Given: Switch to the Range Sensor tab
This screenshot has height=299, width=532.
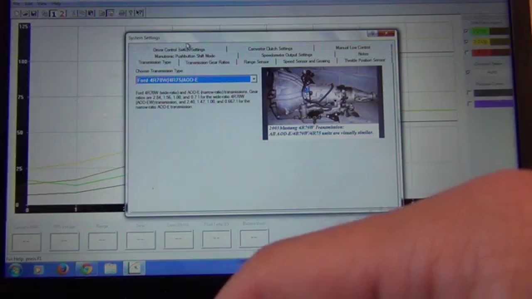Looking at the screenshot, I should click(256, 62).
